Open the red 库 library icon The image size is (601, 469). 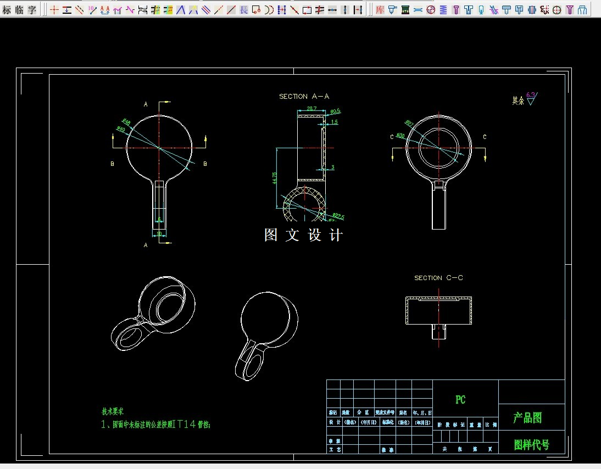click(380, 10)
